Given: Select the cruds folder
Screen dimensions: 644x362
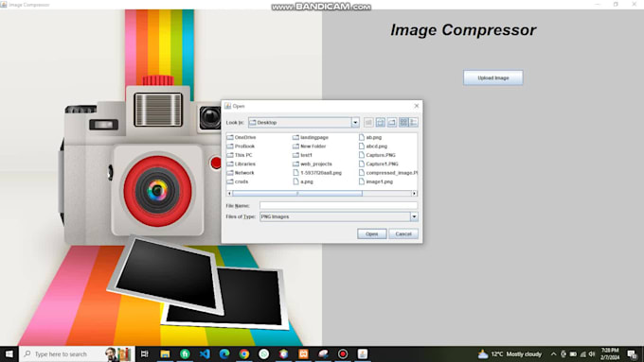Looking at the screenshot, I should 238,181.
